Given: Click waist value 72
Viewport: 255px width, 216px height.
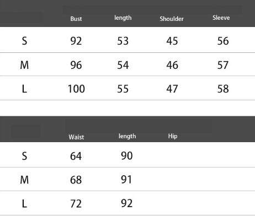Looking at the screenshot, I should (76, 204).
